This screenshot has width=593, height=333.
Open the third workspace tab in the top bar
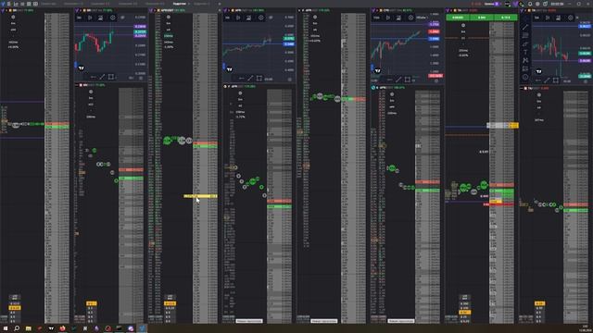[100, 4]
